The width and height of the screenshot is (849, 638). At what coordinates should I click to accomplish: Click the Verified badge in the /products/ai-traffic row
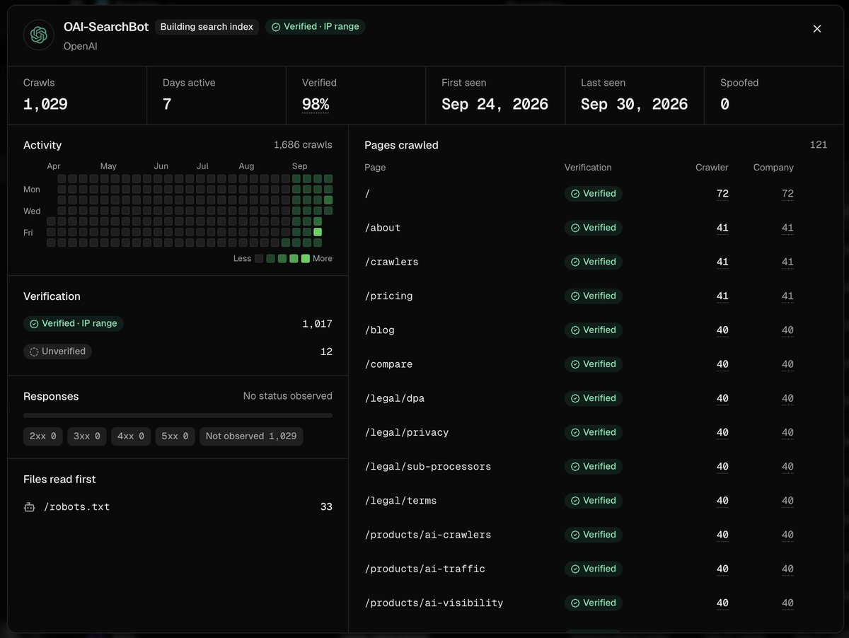click(593, 569)
